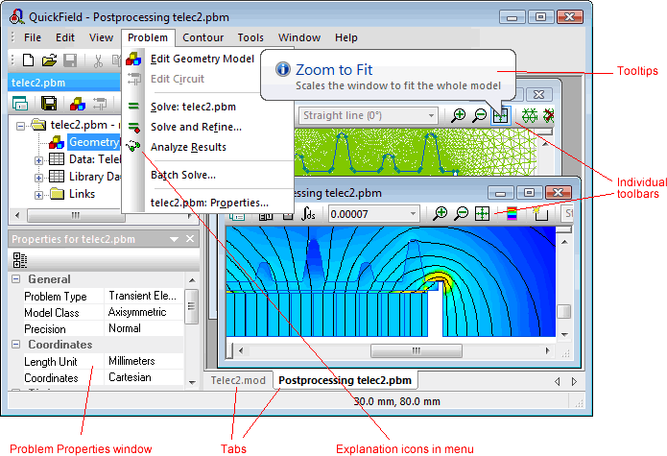
Task: Click the Geometry cubes icon in tree
Action: (57, 142)
